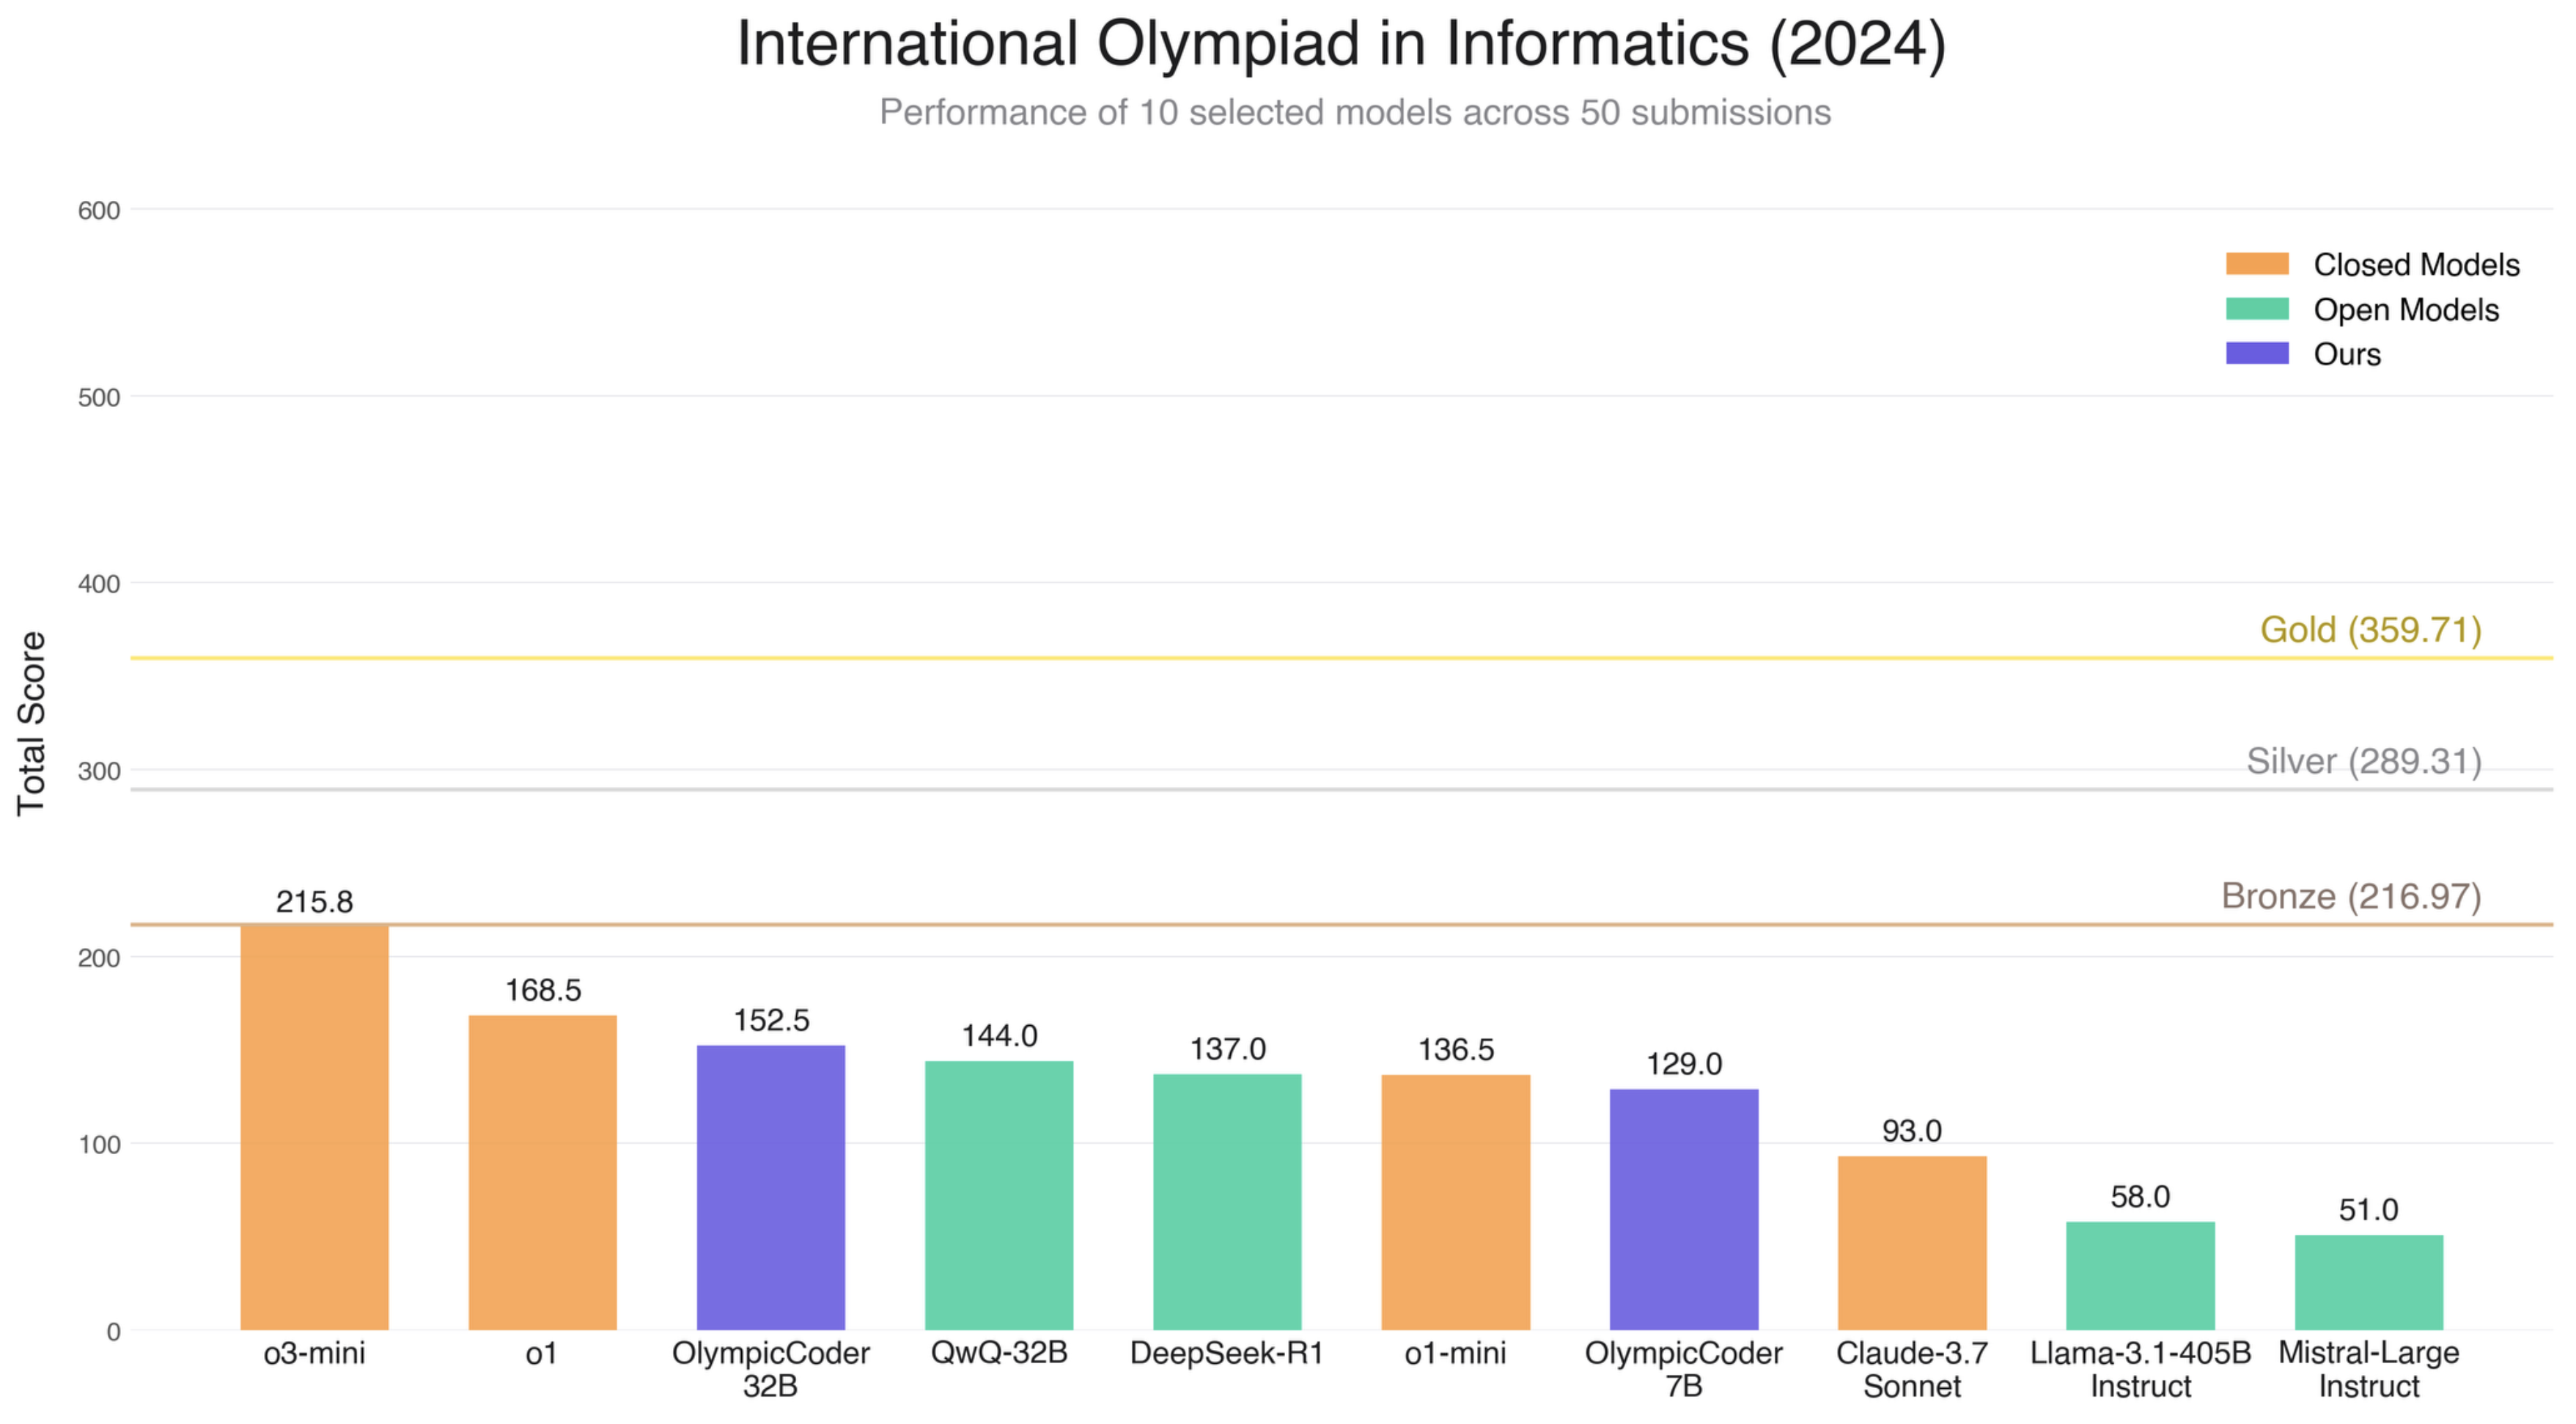Click the Total Score axis label
2576x1424 pixels.
point(32,723)
